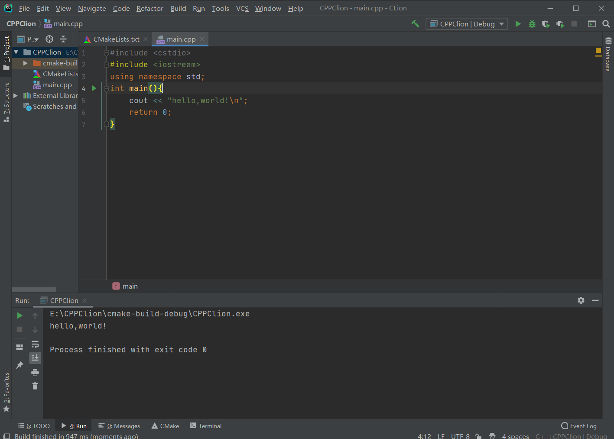Toggle the Structure tool window stripe

[x=6, y=102]
